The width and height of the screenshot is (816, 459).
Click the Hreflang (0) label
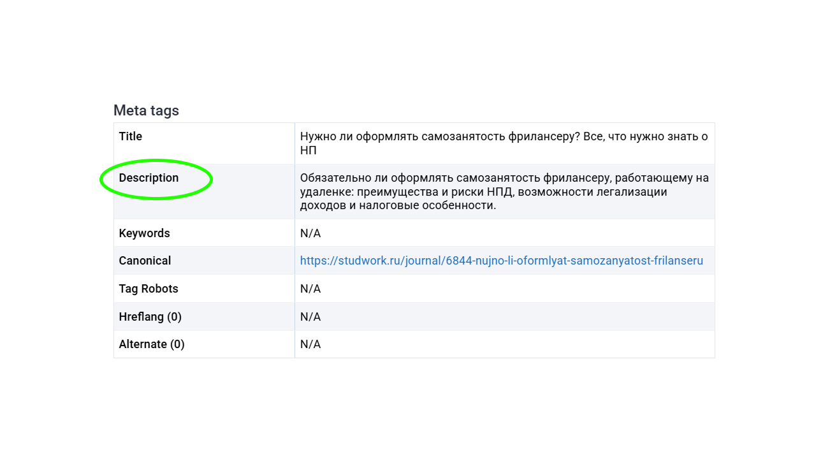pyautogui.click(x=150, y=317)
